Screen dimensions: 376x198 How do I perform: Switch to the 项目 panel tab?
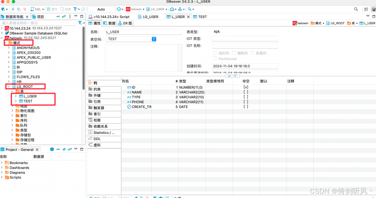pyautogui.click(x=38, y=16)
